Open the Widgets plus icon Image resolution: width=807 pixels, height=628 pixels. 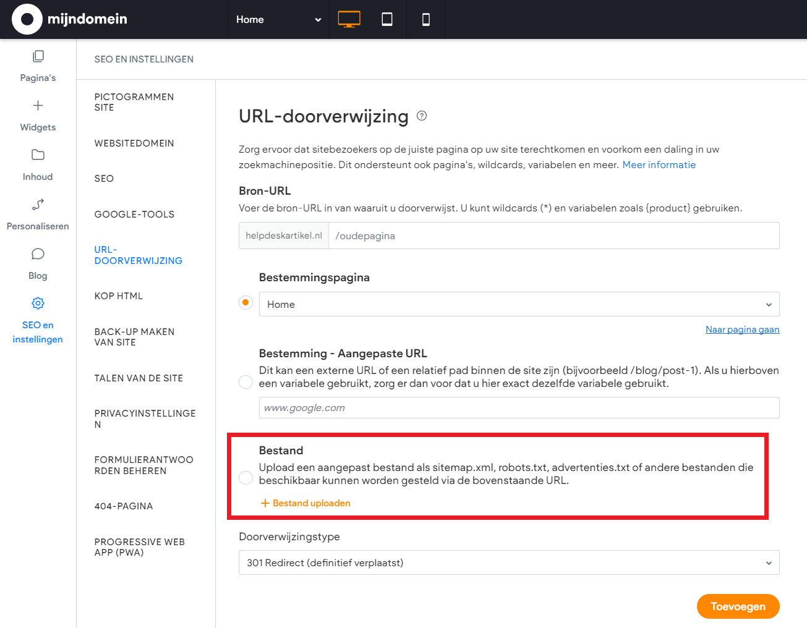point(38,106)
